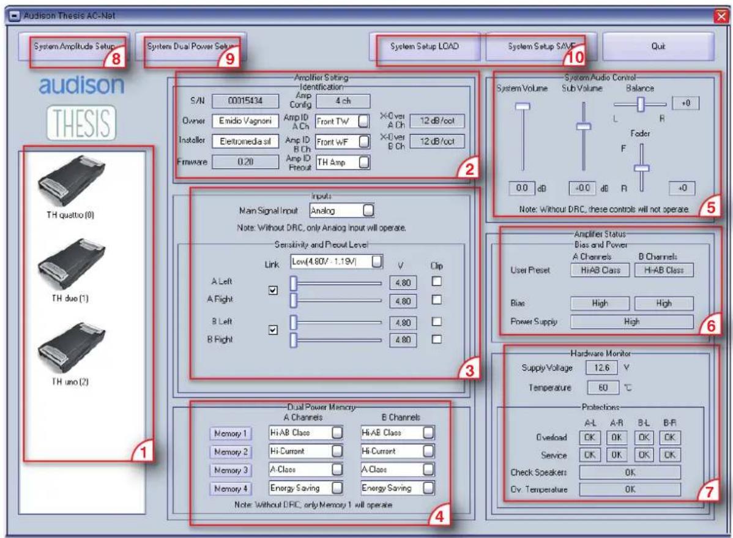
Task: Click the A Left voltage value 4.80
Action: [403, 283]
